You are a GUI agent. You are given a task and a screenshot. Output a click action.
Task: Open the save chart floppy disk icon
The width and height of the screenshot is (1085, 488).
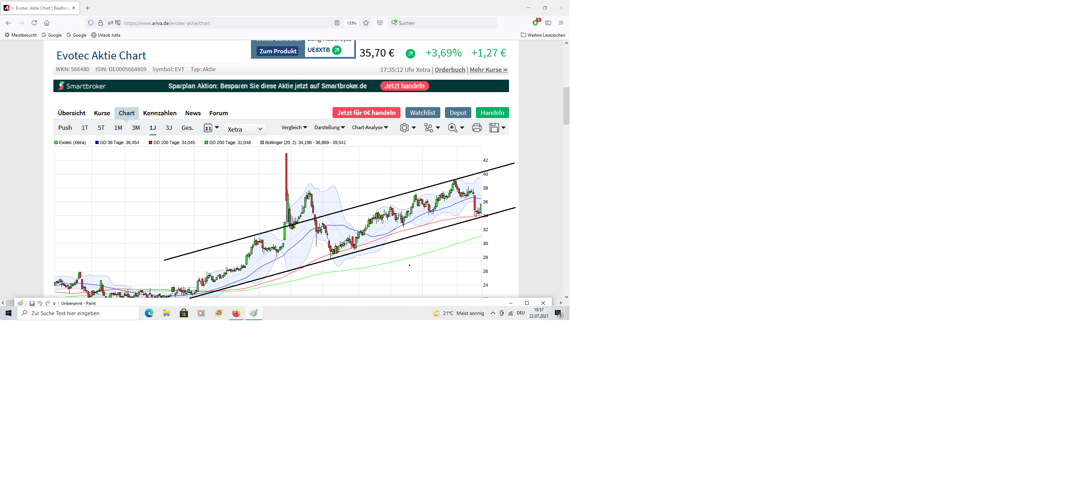pyautogui.click(x=494, y=128)
